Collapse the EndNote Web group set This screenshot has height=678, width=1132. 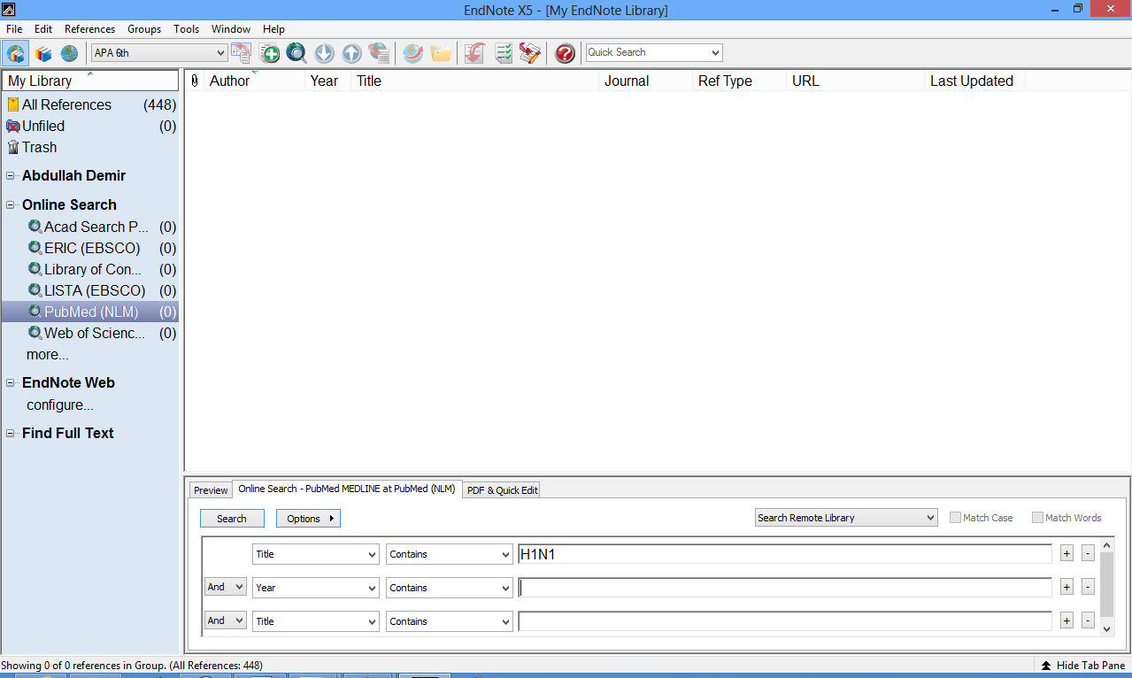(11, 382)
